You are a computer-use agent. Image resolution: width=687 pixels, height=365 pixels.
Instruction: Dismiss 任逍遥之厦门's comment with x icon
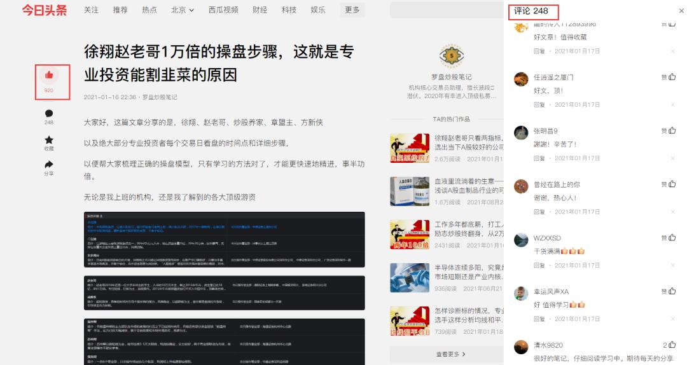(672, 105)
